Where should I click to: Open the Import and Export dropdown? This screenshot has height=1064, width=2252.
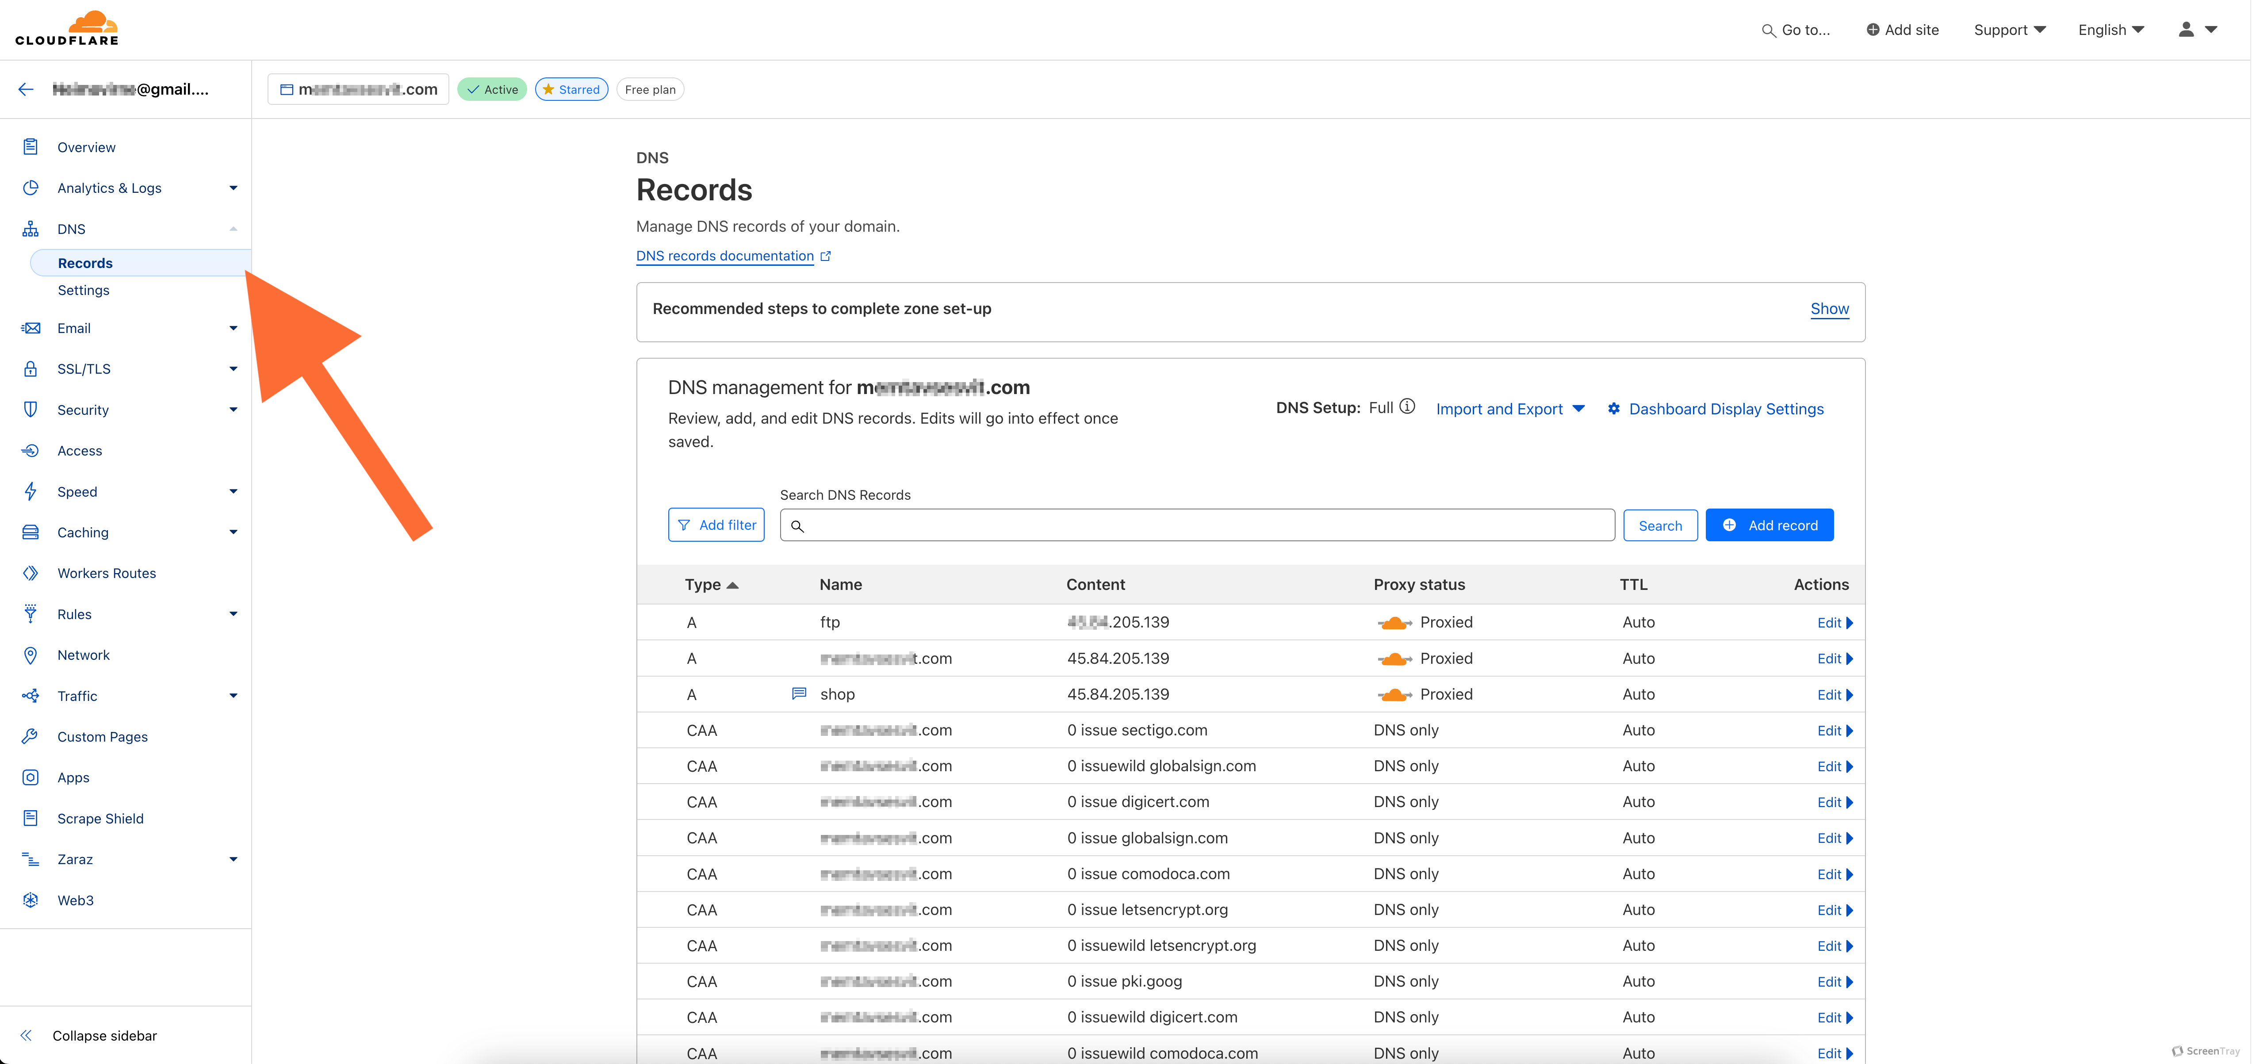click(1511, 409)
